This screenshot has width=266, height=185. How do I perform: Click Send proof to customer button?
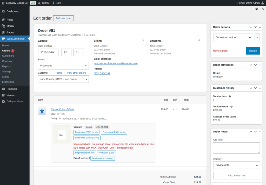103,158
